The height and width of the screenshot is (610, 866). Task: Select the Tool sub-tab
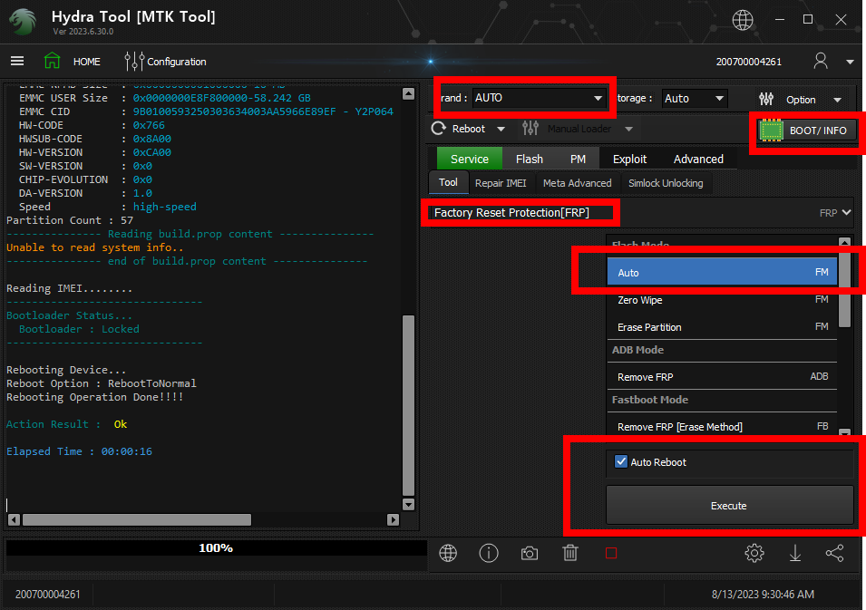448,182
